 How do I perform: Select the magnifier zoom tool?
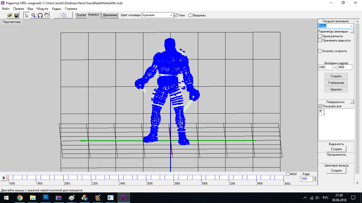click(x=33, y=15)
